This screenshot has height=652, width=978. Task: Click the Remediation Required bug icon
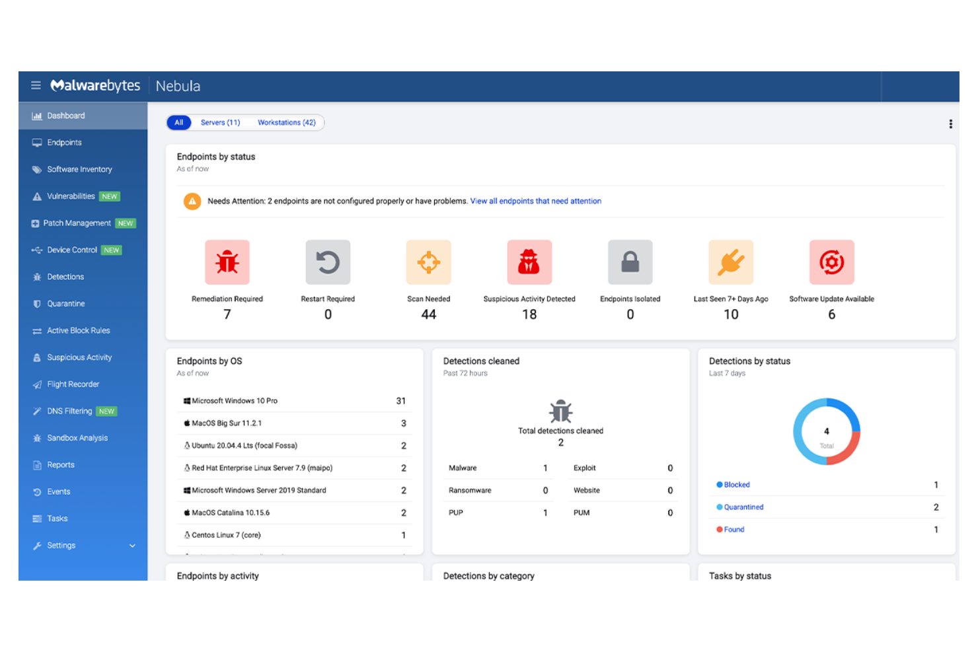[227, 262]
